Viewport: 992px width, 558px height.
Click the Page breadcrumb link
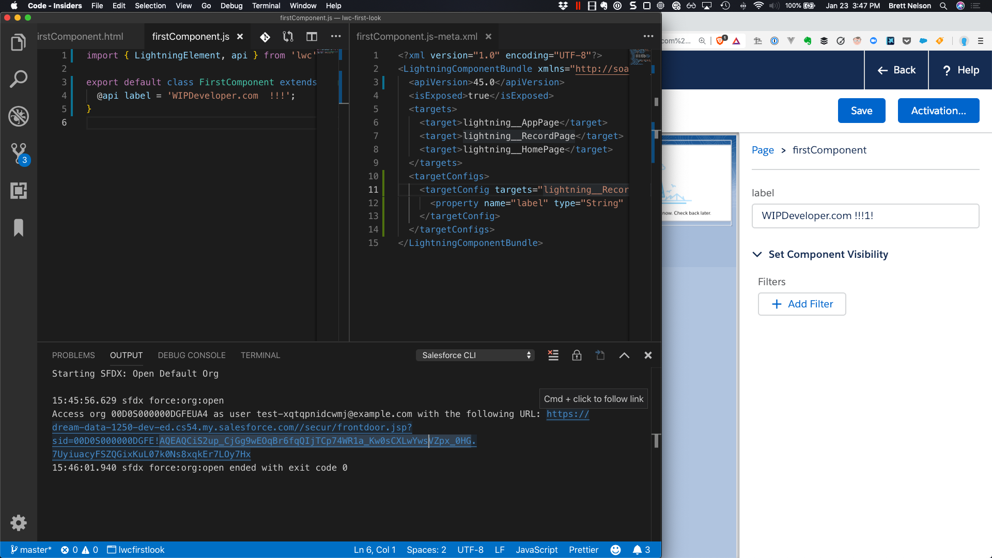pos(763,150)
